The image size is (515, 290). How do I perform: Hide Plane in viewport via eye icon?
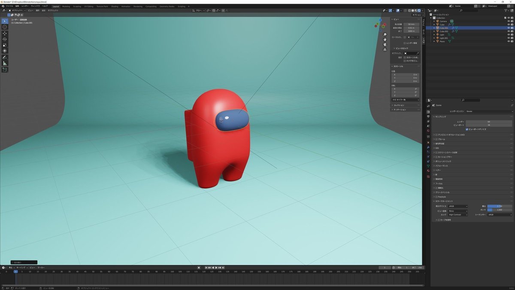(x=509, y=41)
